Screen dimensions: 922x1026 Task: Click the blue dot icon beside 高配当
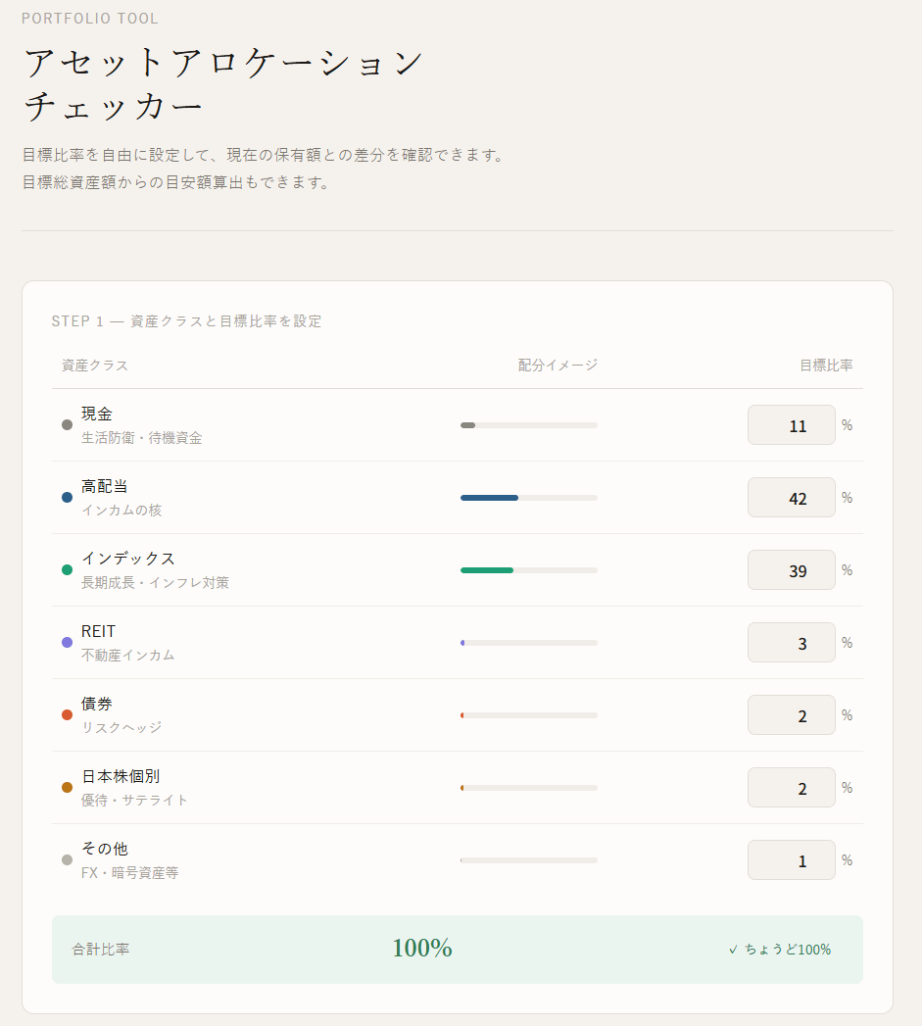[67, 498]
